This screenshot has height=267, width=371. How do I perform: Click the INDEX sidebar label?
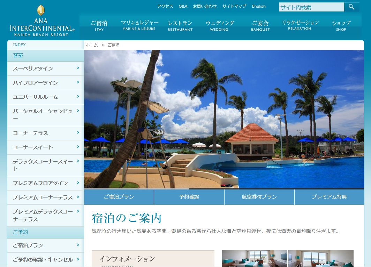pos(20,45)
